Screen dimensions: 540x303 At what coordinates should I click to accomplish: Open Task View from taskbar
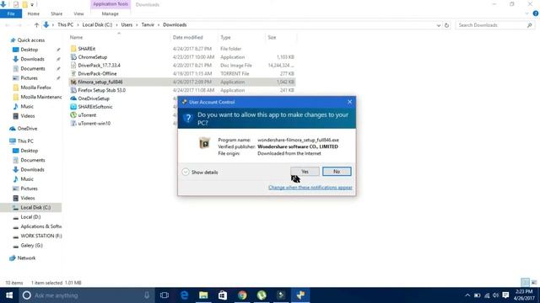point(165,295)
